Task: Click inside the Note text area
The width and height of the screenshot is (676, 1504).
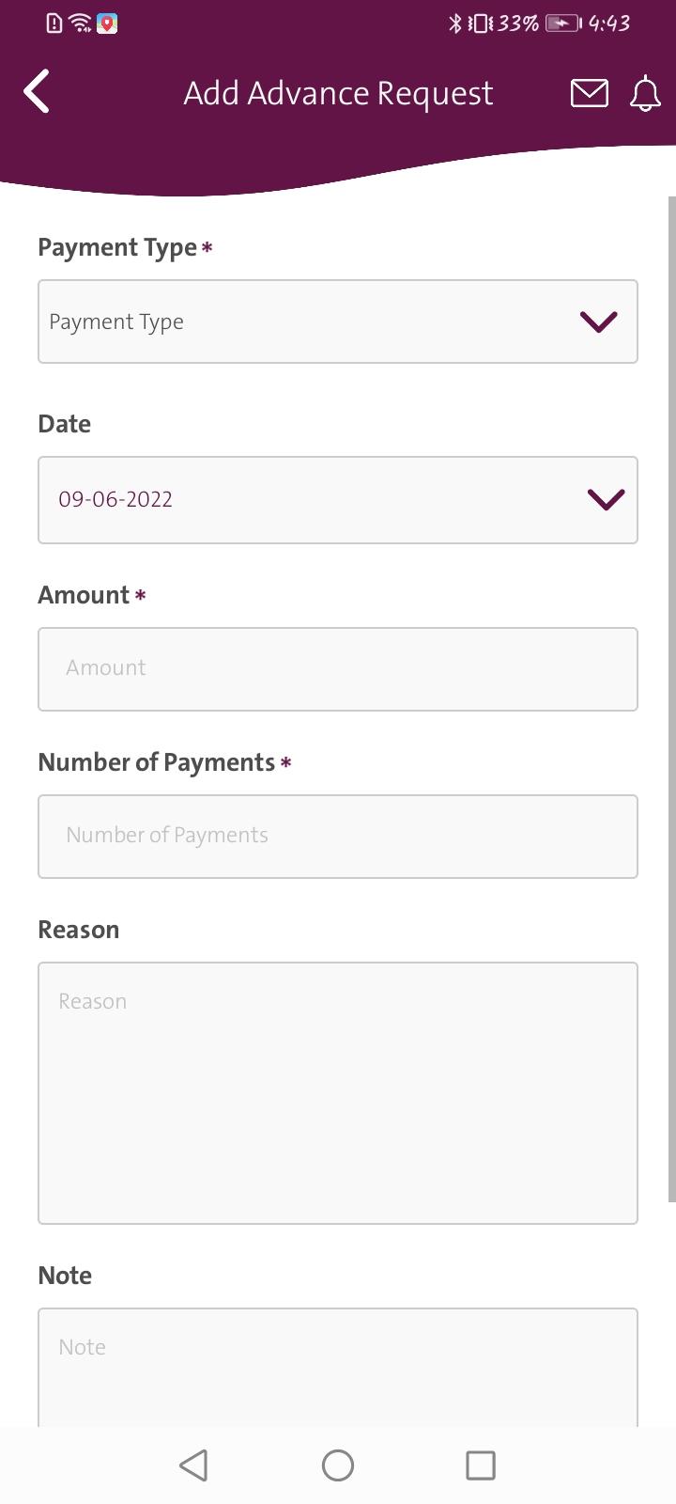Action: click(x=338, y=1368)
